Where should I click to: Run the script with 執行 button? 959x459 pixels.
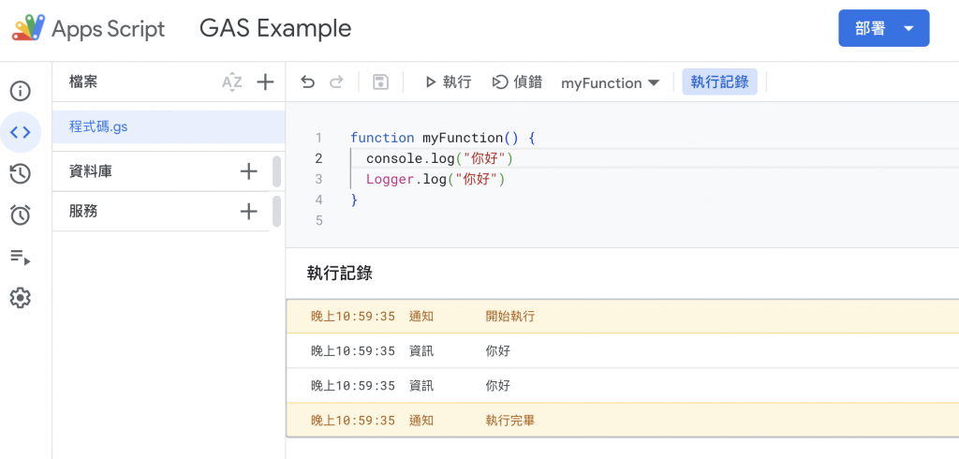(448, 82)
